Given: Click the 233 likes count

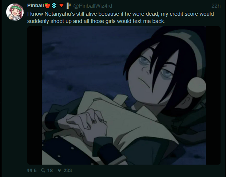Looking at the screenshot, I should coord(68,170).
